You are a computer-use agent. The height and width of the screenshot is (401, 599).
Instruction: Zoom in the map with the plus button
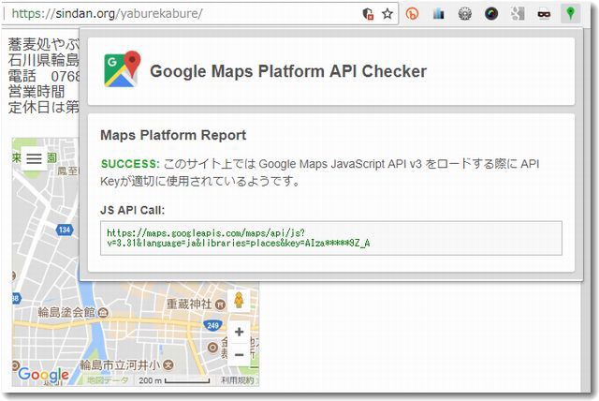(240, 332)
